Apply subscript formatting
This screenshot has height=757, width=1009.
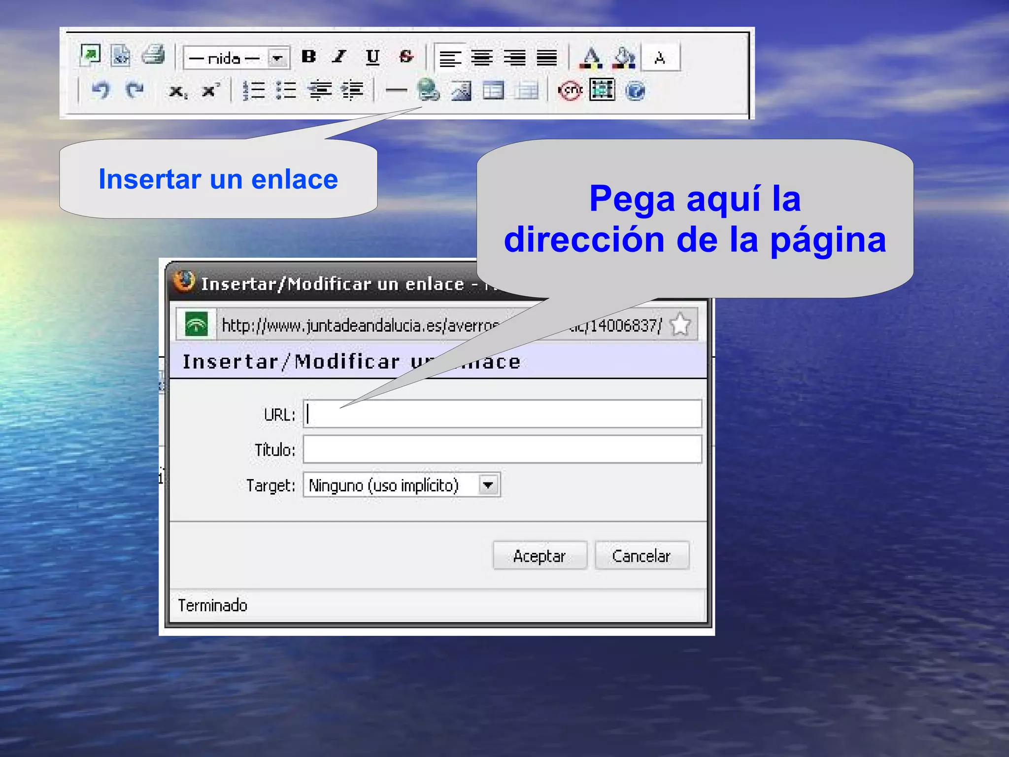pyautogui.click(x=178, y=92)
